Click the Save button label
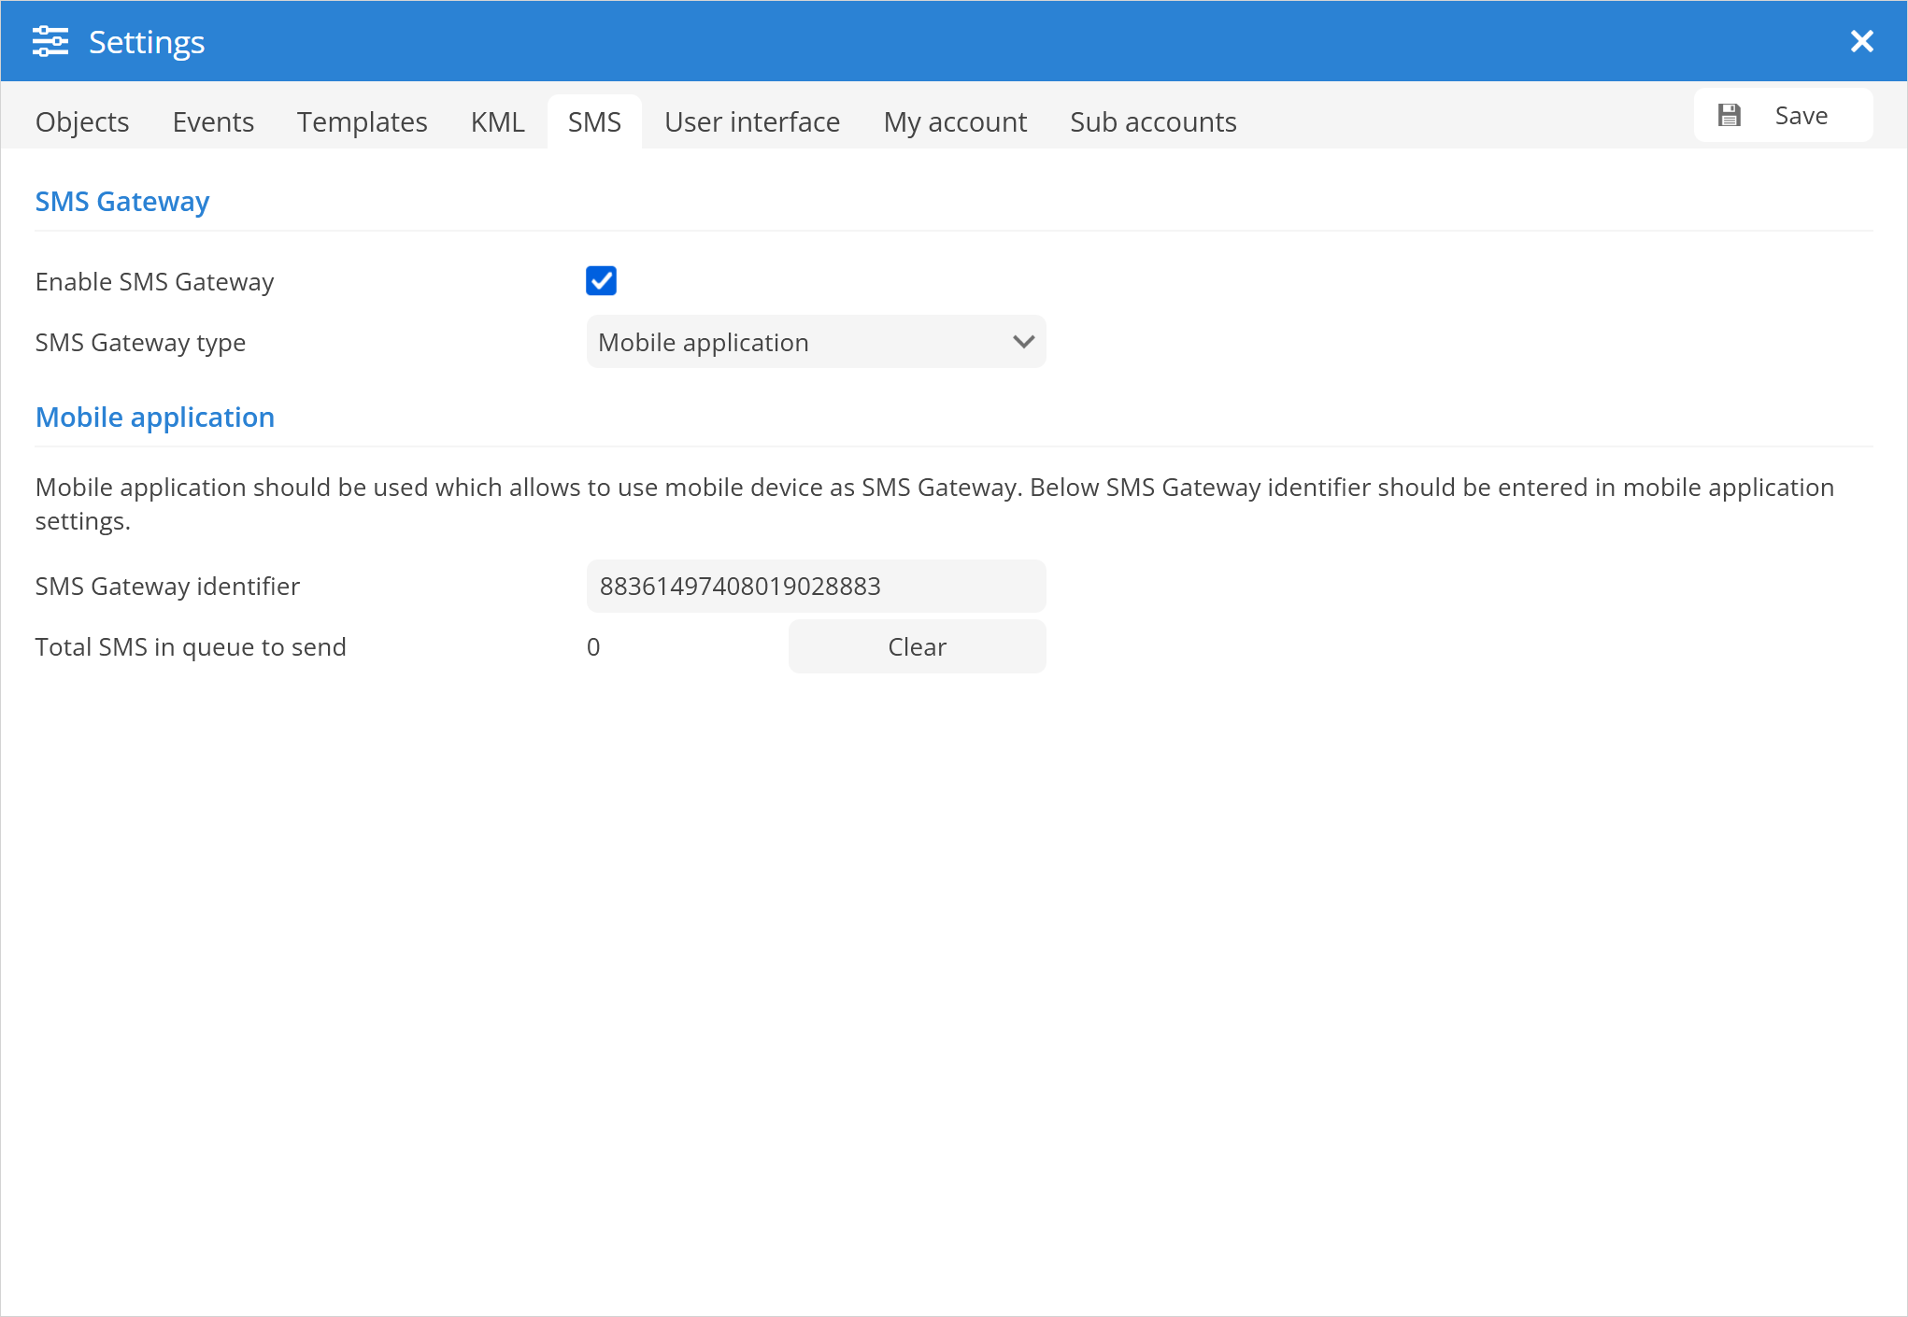The height and width of the screenshot is (1317, 1908). pyautogui.click(x=1801, y=116)
